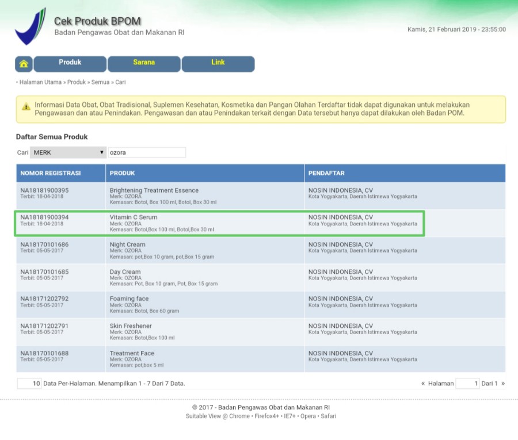
Task: Click the BPOM logo in header
Action: tap(30, 26)
